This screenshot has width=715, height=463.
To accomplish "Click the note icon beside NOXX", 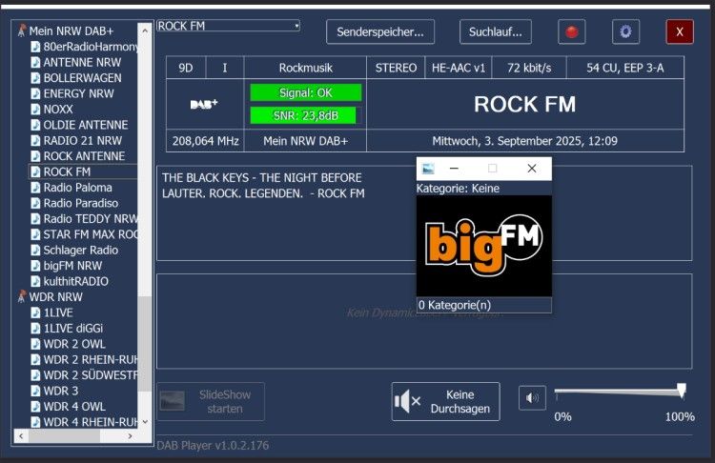I will click(35, 110).
